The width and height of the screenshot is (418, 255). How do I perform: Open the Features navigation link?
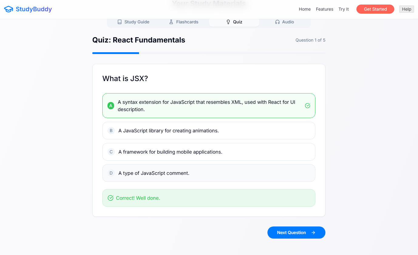[325, 9]
